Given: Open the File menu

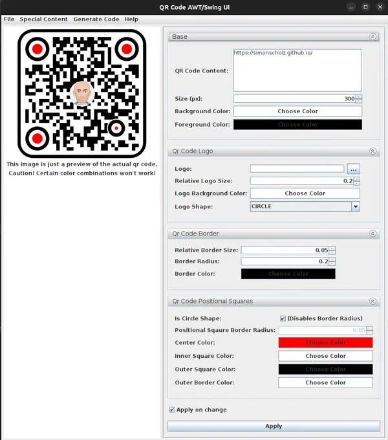Looking at the screenshot, I should click(9, 19).
